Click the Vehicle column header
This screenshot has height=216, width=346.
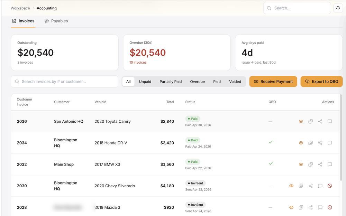[100, 102]
